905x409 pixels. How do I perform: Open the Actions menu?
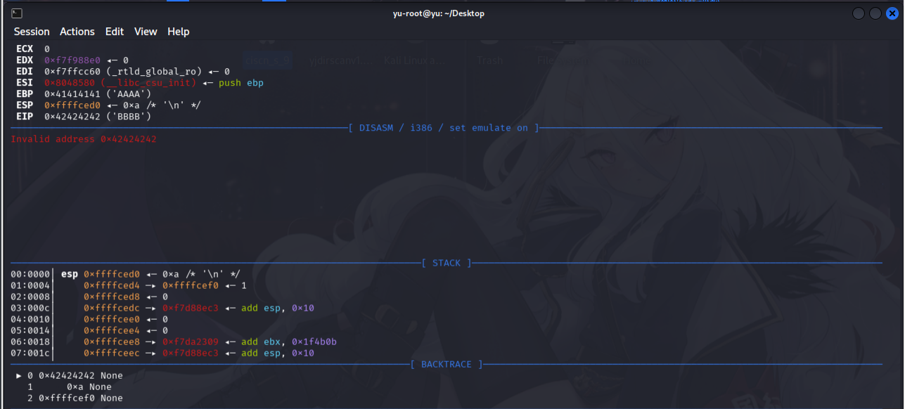click(77, 32)
